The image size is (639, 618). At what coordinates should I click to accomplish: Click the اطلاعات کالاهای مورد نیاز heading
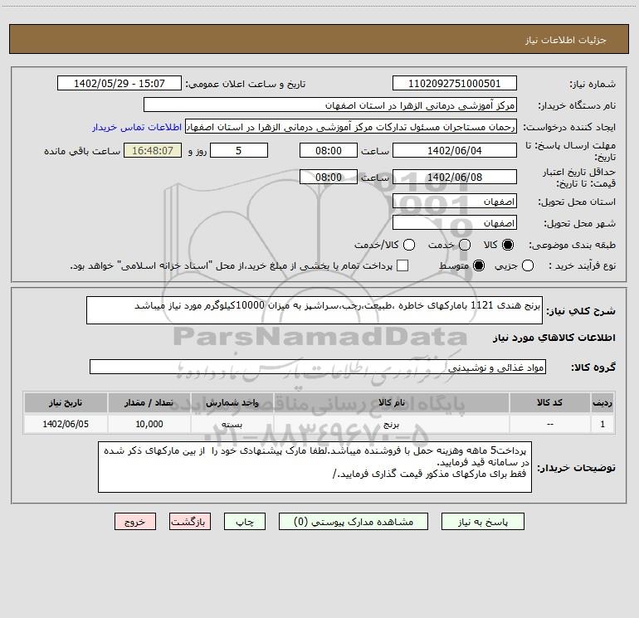pyautogui.click(x=554, y=338)
